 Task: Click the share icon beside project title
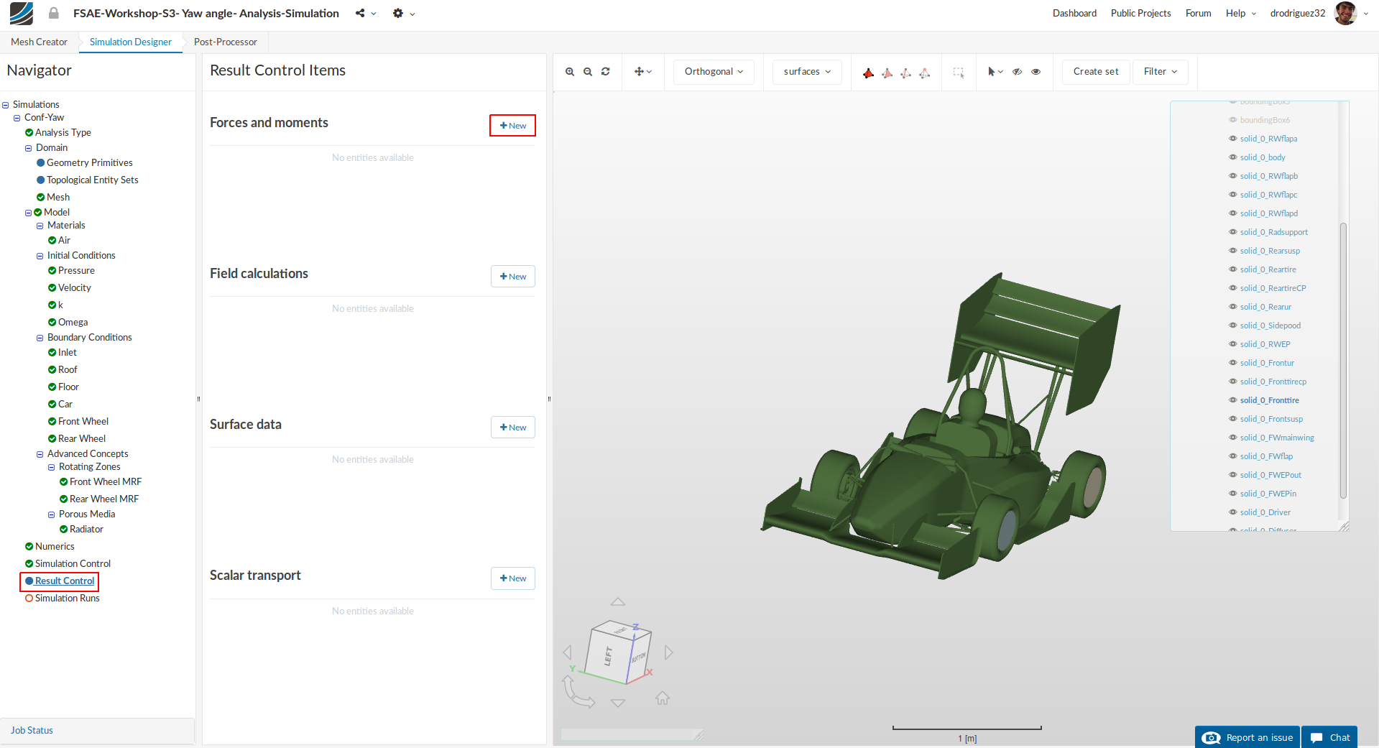[360, 14]
